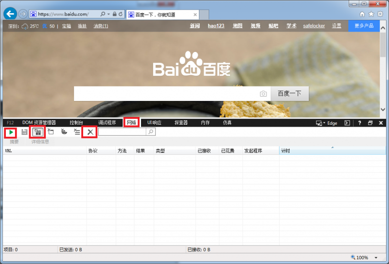Switch to the 内存 tab

(205, 123)
